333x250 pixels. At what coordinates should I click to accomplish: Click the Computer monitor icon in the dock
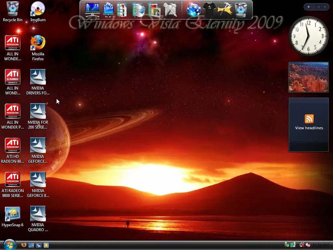(x=92, y=10)
